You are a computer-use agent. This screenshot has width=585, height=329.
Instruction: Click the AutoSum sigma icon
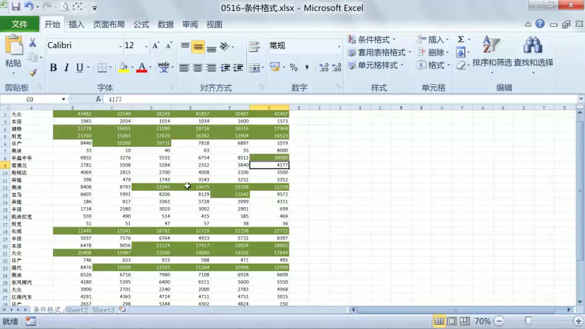(x=461, y=39)
